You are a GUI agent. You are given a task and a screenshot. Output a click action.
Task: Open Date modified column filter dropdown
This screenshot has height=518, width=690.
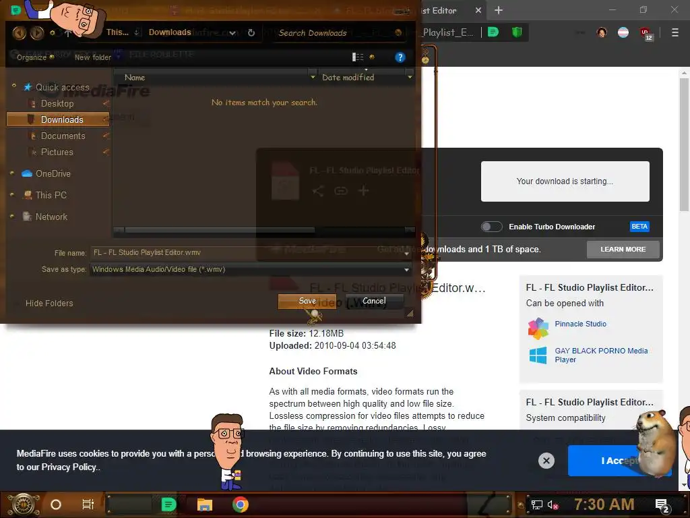[410, 78]
